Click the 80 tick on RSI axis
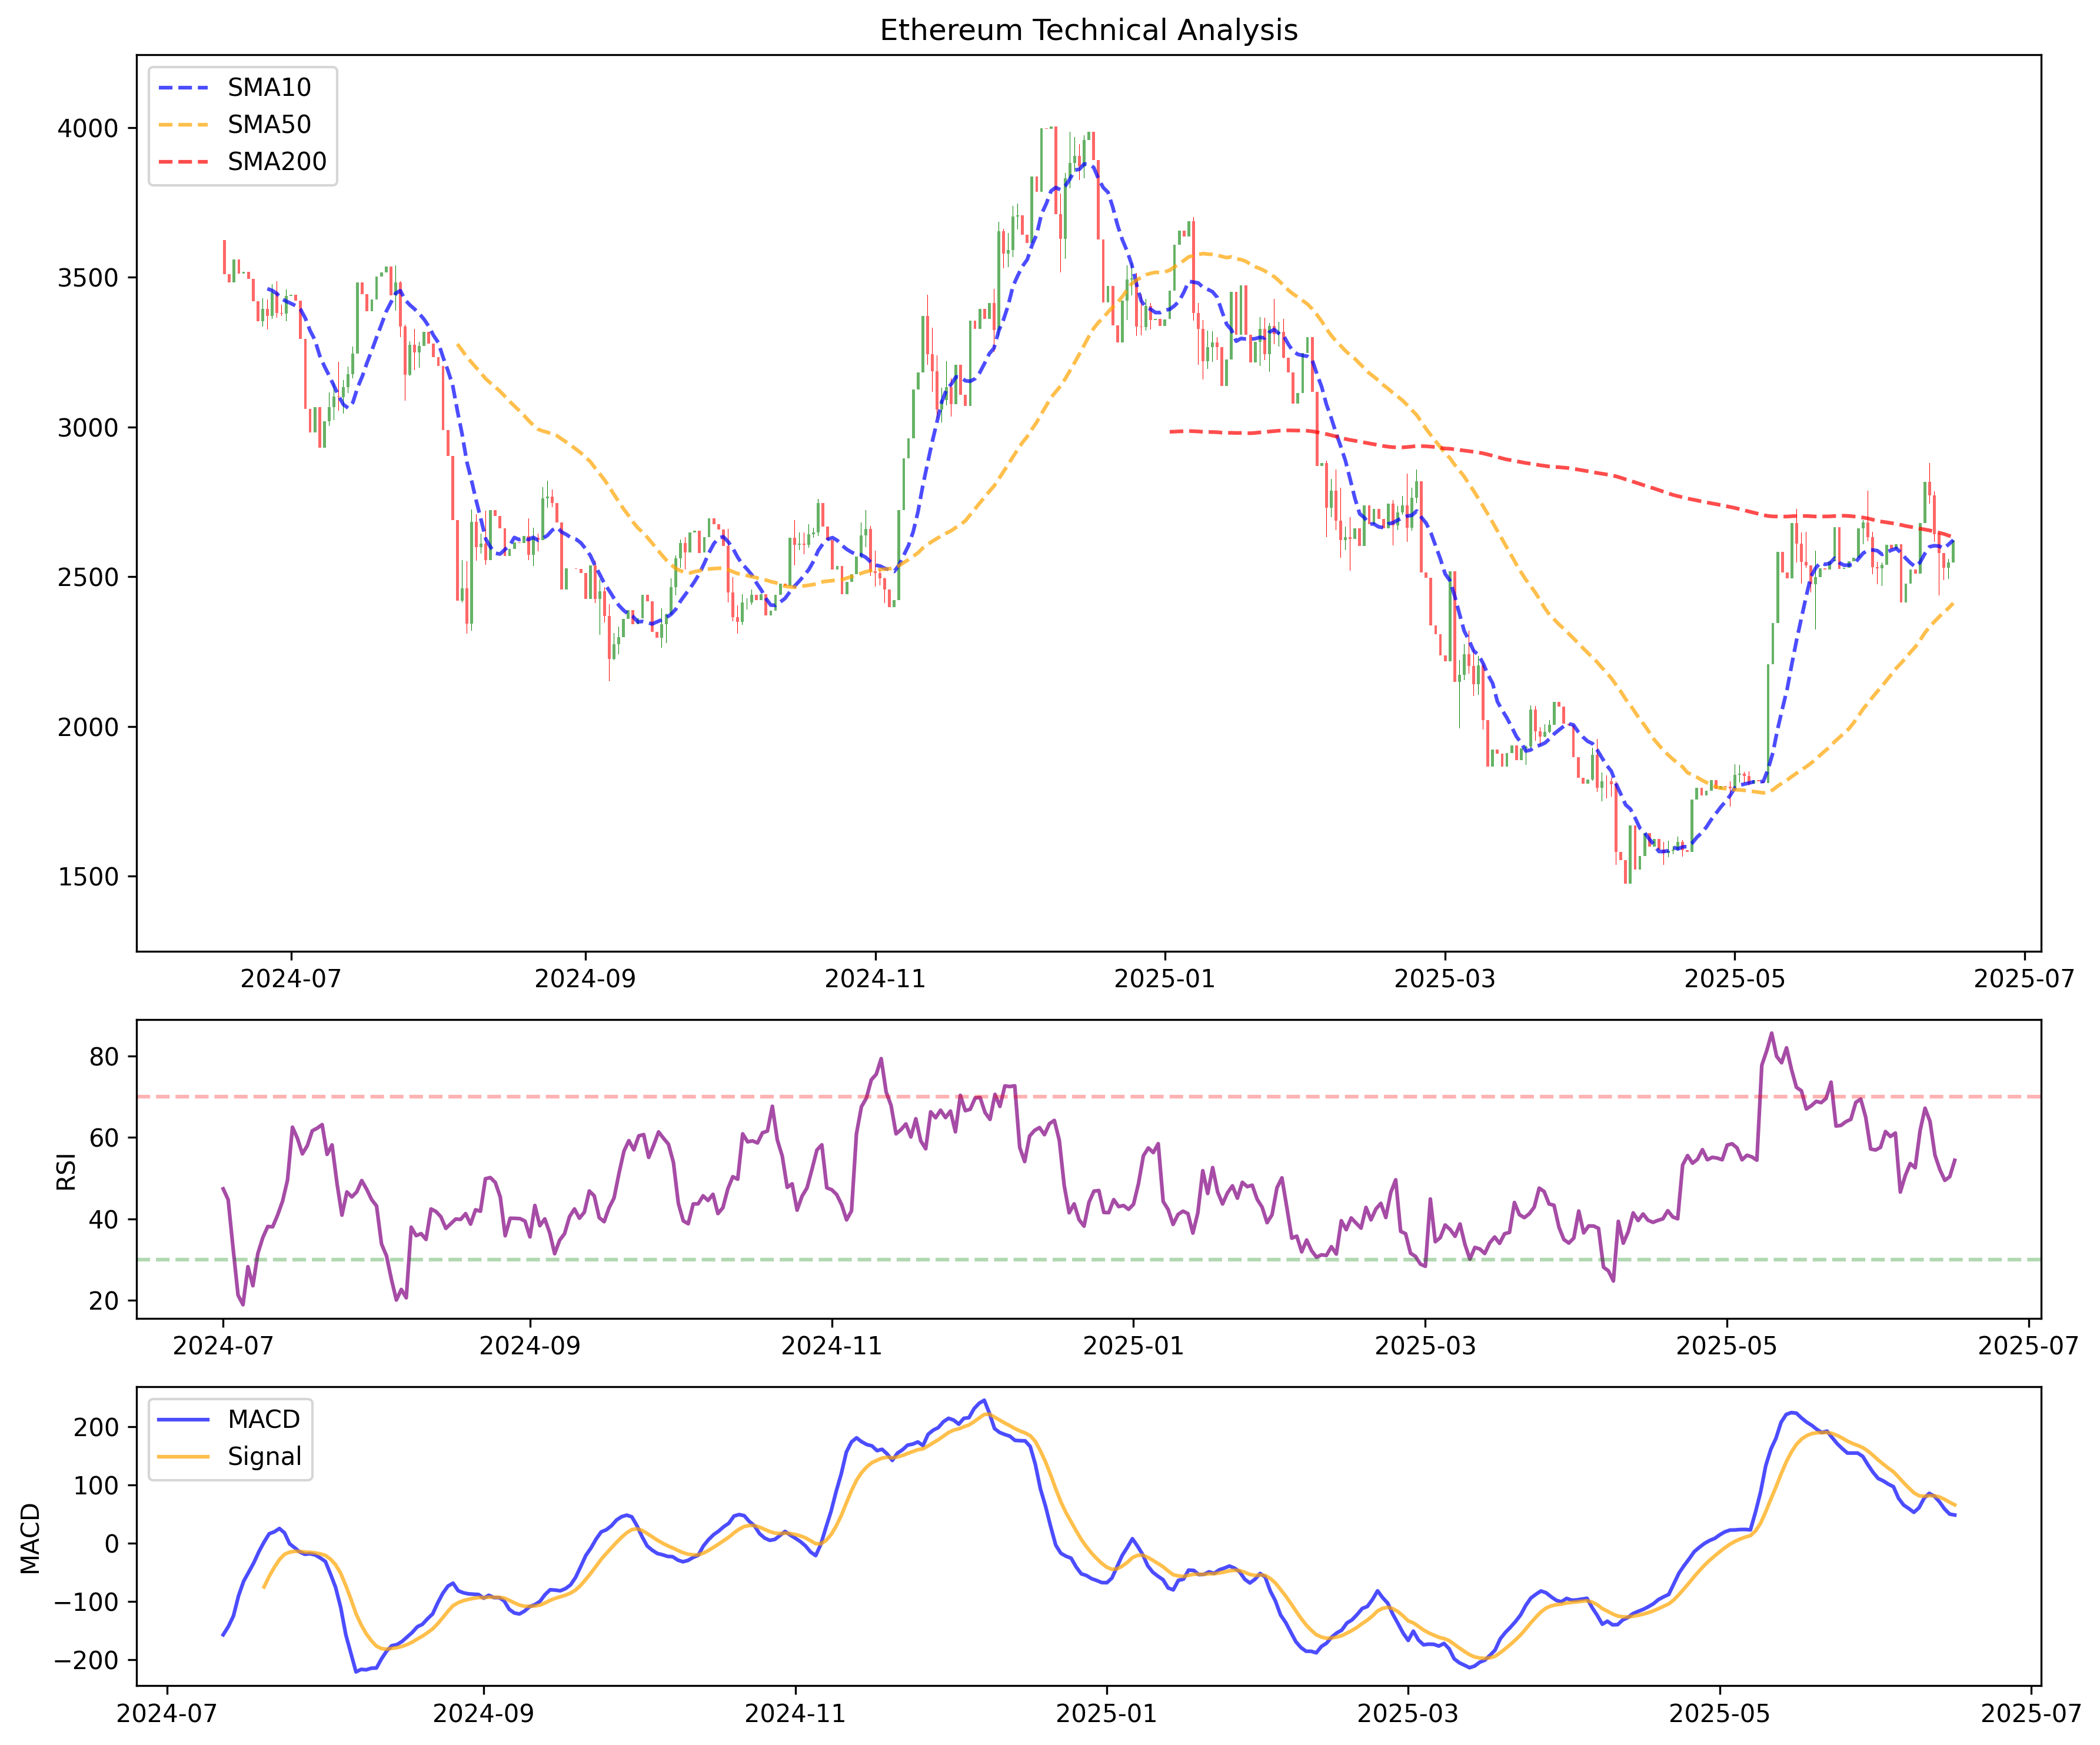 click(x=104, y=1057)
